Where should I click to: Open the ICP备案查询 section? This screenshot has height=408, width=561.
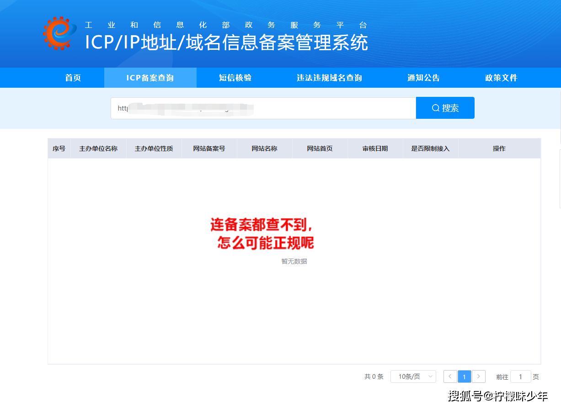[150, 78]
